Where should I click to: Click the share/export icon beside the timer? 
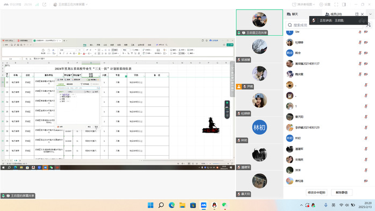[44, 4]
